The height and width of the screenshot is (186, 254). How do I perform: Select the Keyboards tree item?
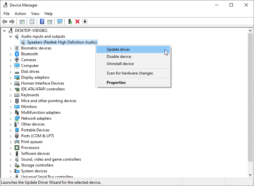[x=30, y=95]
